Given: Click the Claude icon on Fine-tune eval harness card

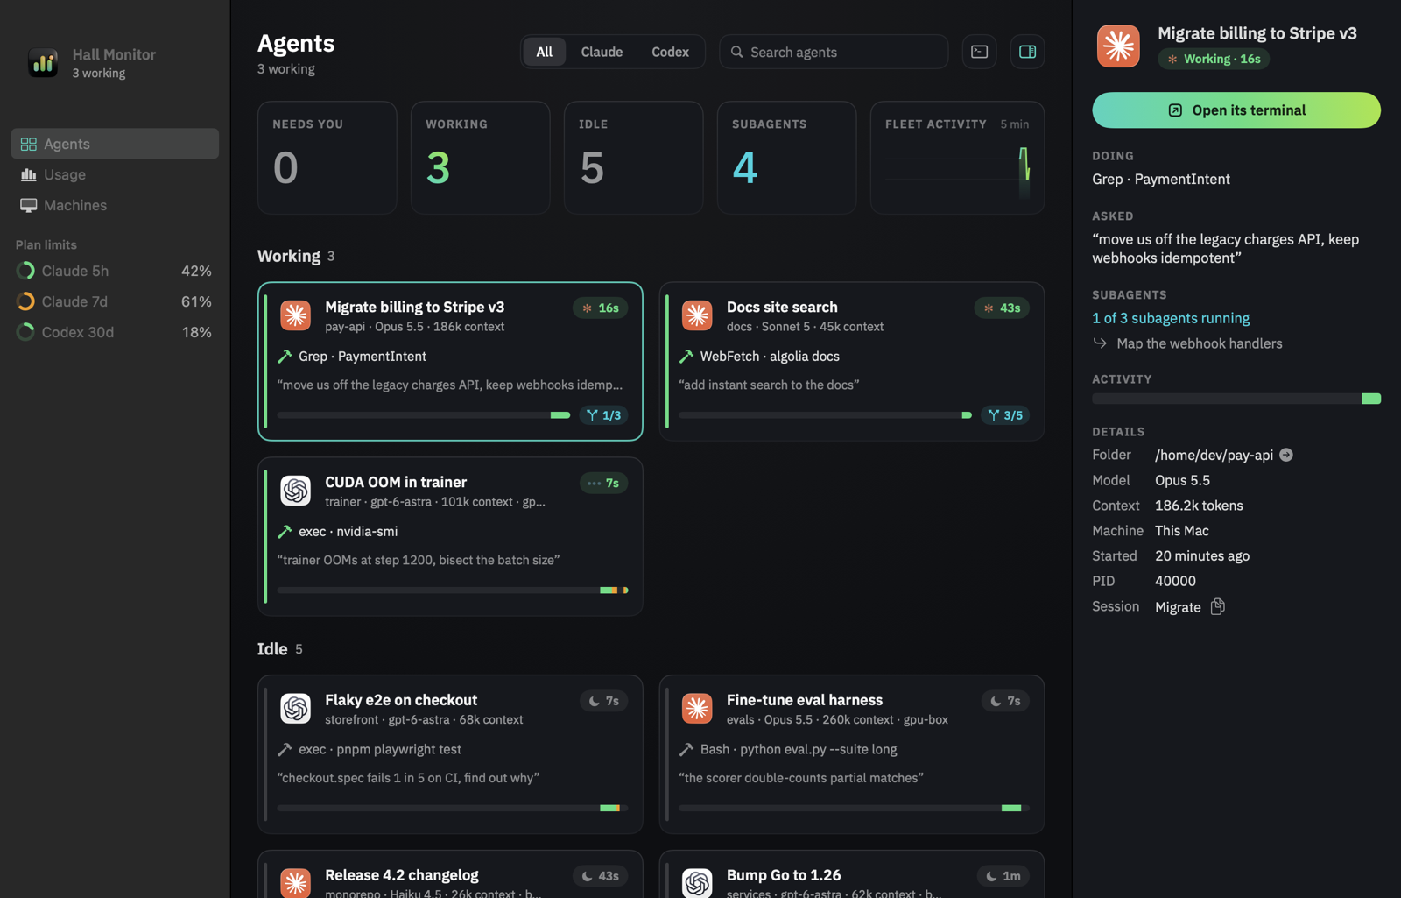Looking at the screenshot, I should 697,708.
